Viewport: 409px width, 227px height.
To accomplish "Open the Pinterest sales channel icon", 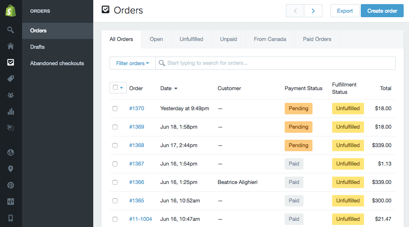I will tap(11, 185).
